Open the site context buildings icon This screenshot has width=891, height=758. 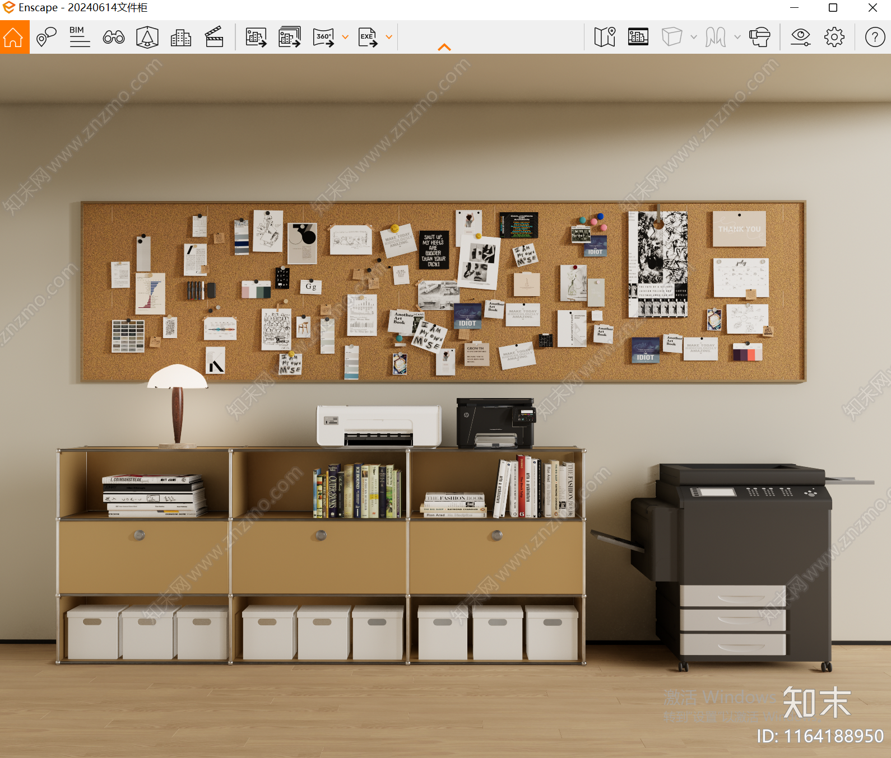(180, 38)
